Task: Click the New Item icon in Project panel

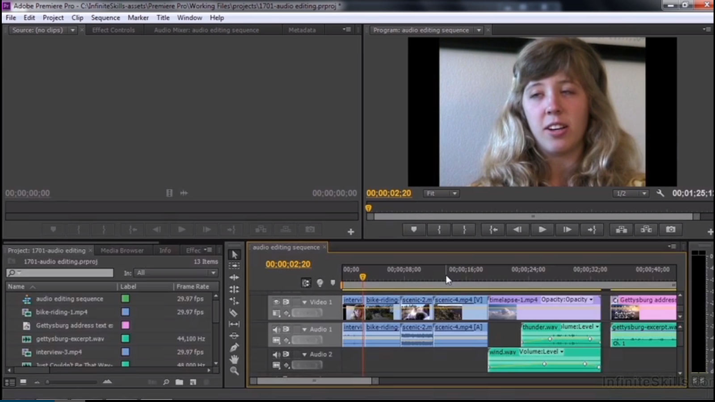Action: click(x=193, y=382)
